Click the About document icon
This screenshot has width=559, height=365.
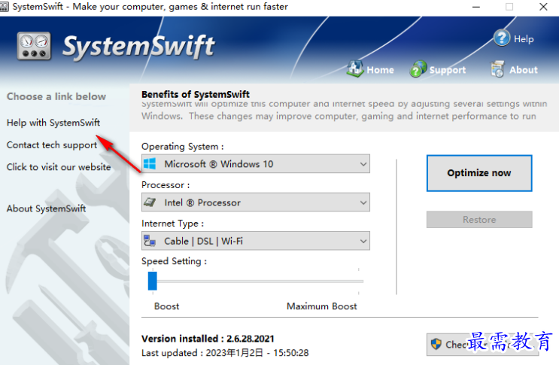click(497, 68)
